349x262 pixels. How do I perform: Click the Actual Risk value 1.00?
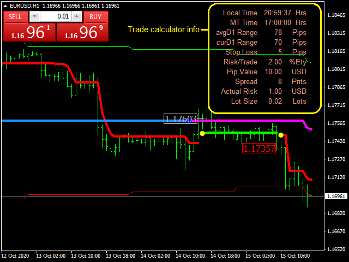(x=275, y=91)
